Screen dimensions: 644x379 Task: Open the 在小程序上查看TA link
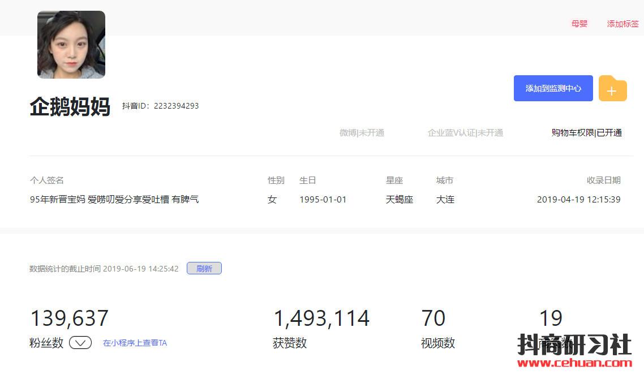(x=135, y=343)
